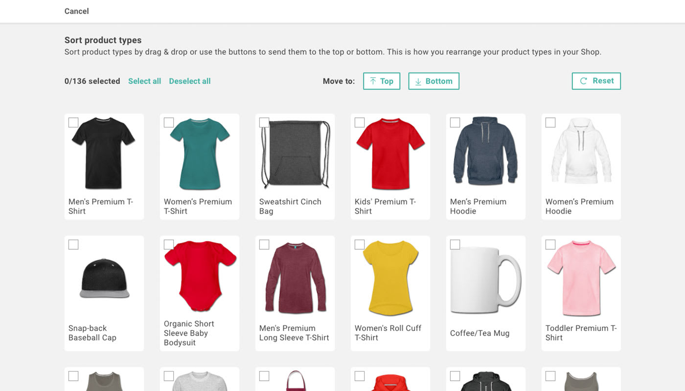This screenshot has height=391, width=685.
Task: Move selected items to Top
Action: click(381, 81)
